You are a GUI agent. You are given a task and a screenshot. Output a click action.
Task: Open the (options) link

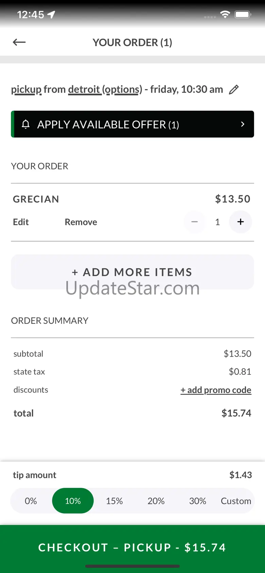coord(122,90)
